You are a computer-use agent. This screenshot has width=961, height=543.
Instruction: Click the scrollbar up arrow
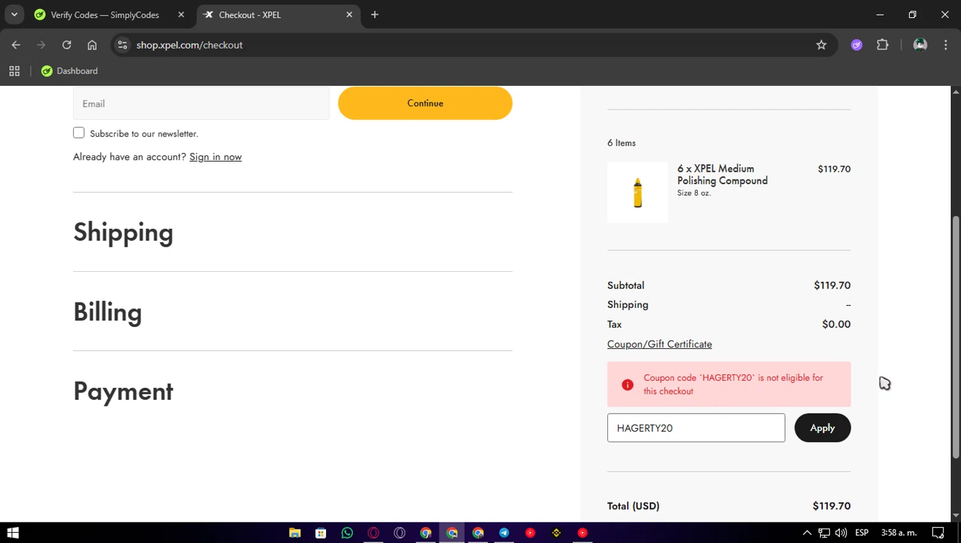(956, 92)
